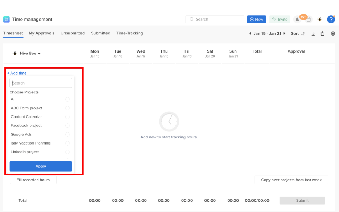Download the timesheet export icon
Image resolution: width=339 pixels, height=212 pixels.
313,33
